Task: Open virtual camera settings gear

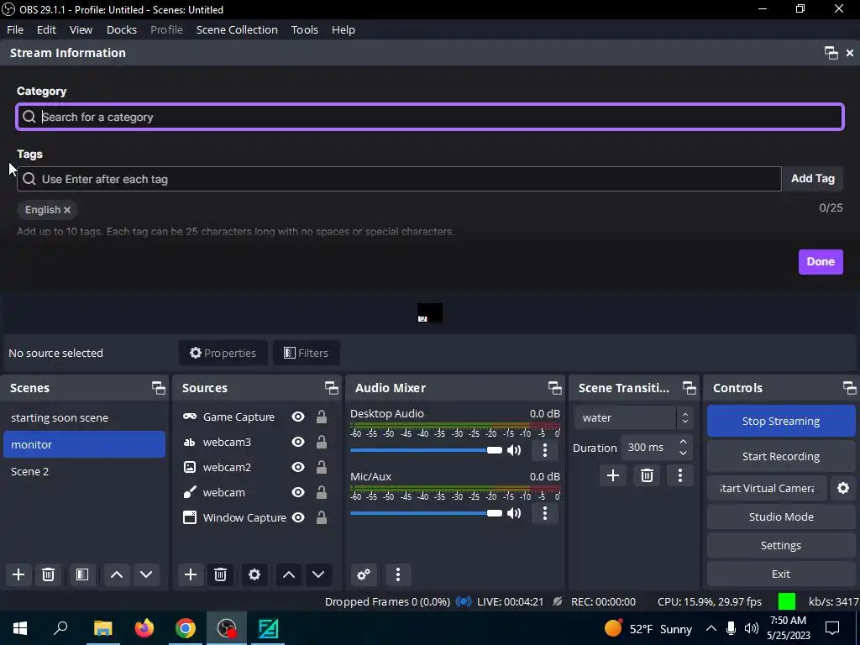Action: coord(843,488)
